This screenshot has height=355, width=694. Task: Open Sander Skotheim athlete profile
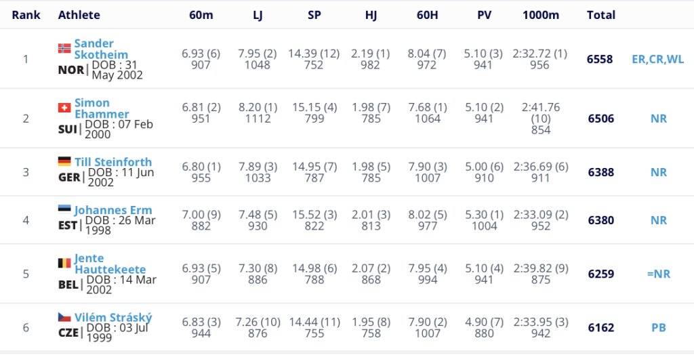click(x=94, y=49)
